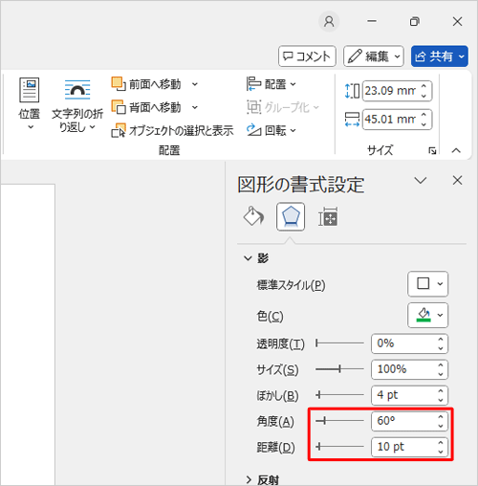This screenshot has width=478, height=486.
Task: Click the 距離 10 pt value field
Action: click(403, 447)
